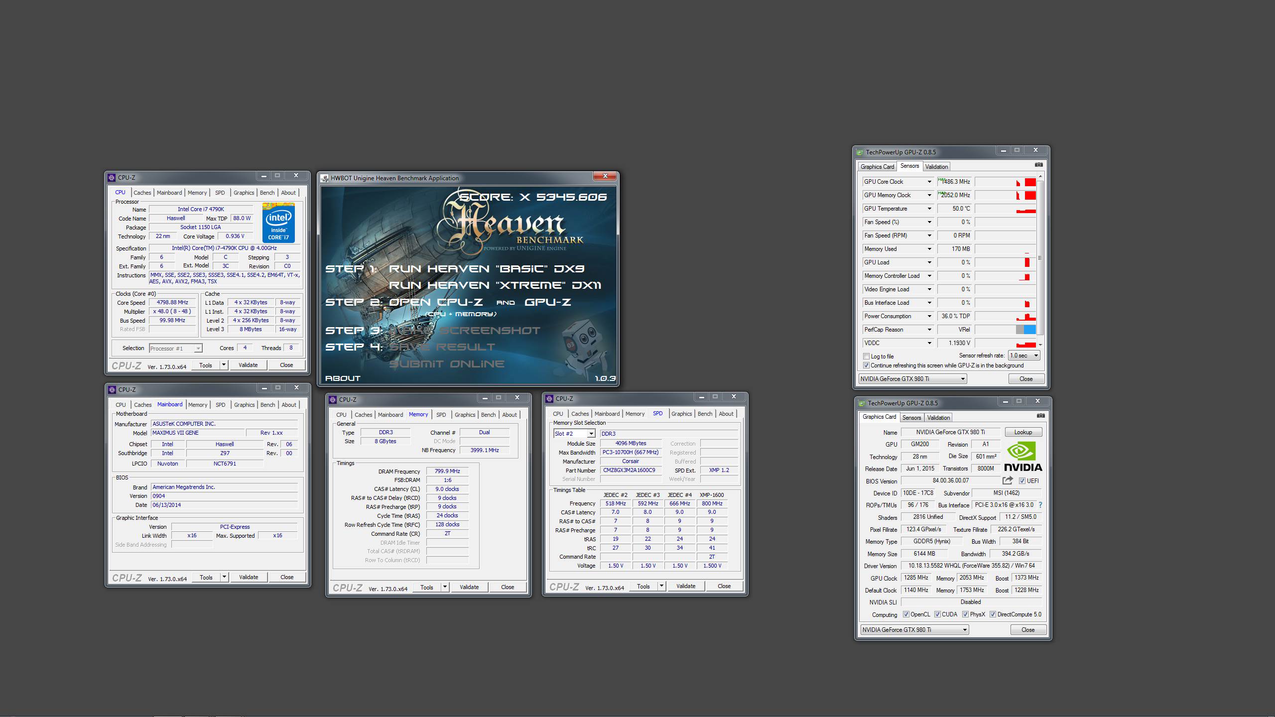Screen dimensions: 1275x717
Task: Click title bar icon of CPU-Z Memory window
Action: coord(333,399)
